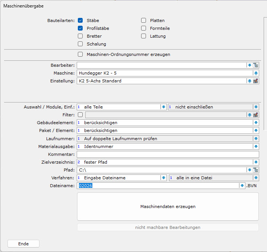Click blue arrow in Bearbeiter field
Screen dimensions: 267x252
coord(249,65)
